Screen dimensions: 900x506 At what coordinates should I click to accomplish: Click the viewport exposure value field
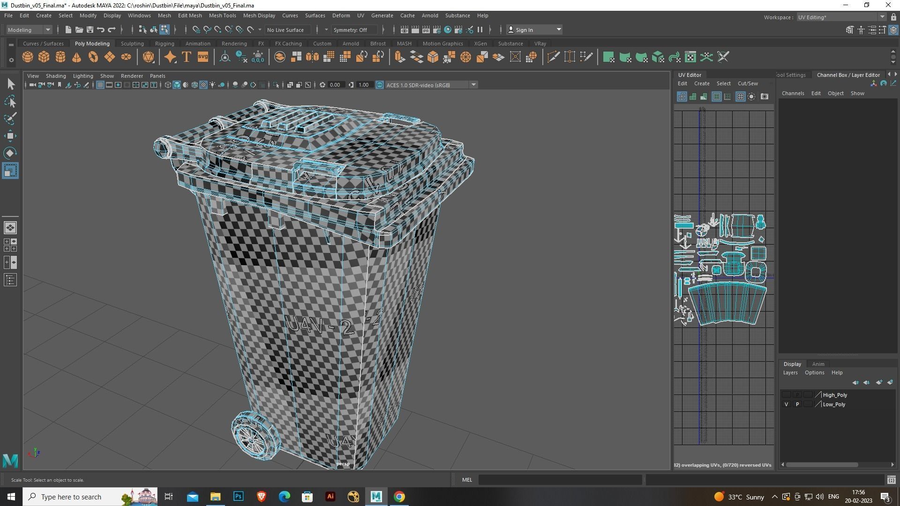click(335, 85)
